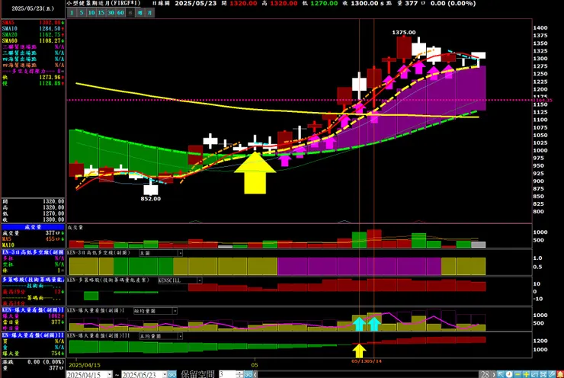This screenshot has width=564, height=378.
Task: Click the arrow cursor icon in bottom toolbar
Action: tap(501, 375)
